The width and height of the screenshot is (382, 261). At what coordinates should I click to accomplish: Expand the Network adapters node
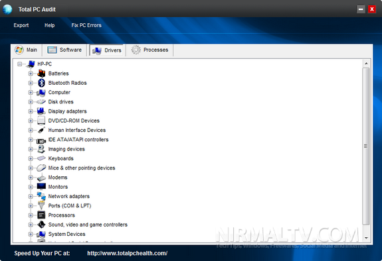[31, 196]
